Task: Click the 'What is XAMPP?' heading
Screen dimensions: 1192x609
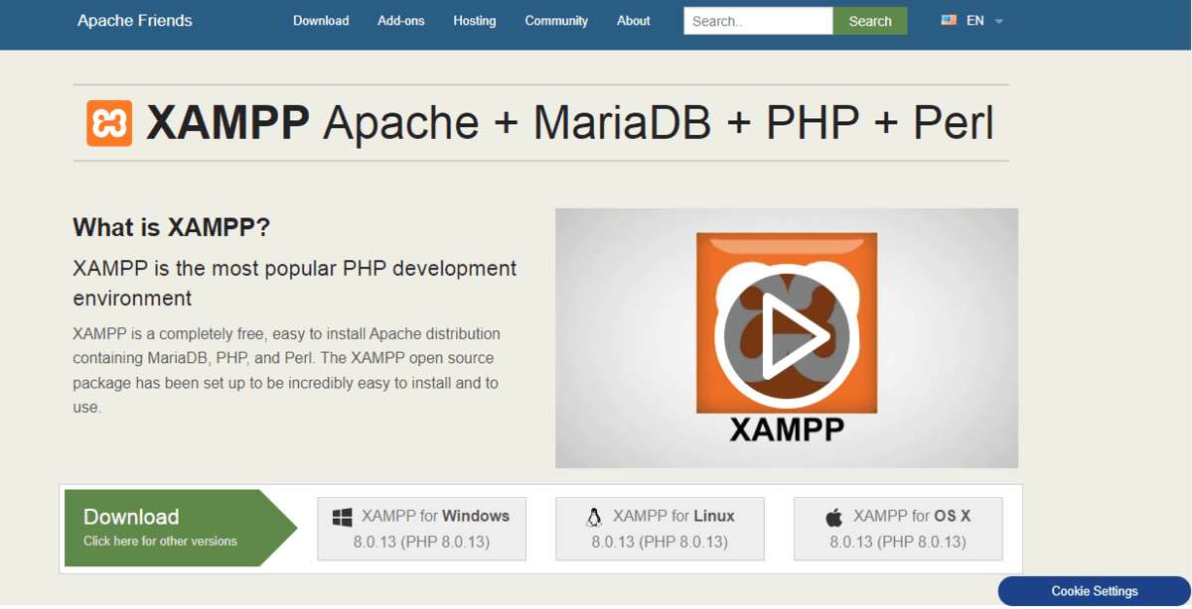Action: tap(172, 228)
